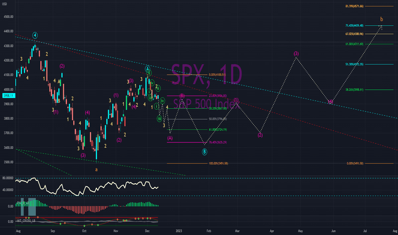Select the 0.00%(4100.51) Fibonacci label
398x235 pixels.
click(217, 75)
